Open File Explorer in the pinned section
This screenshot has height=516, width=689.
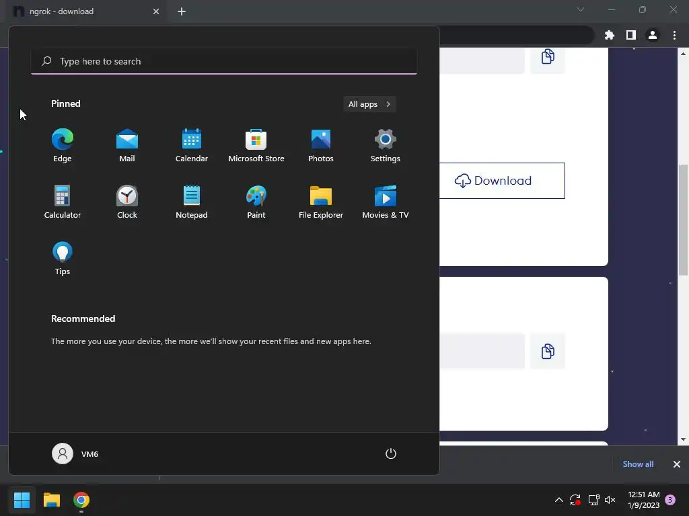pos(321,202)
